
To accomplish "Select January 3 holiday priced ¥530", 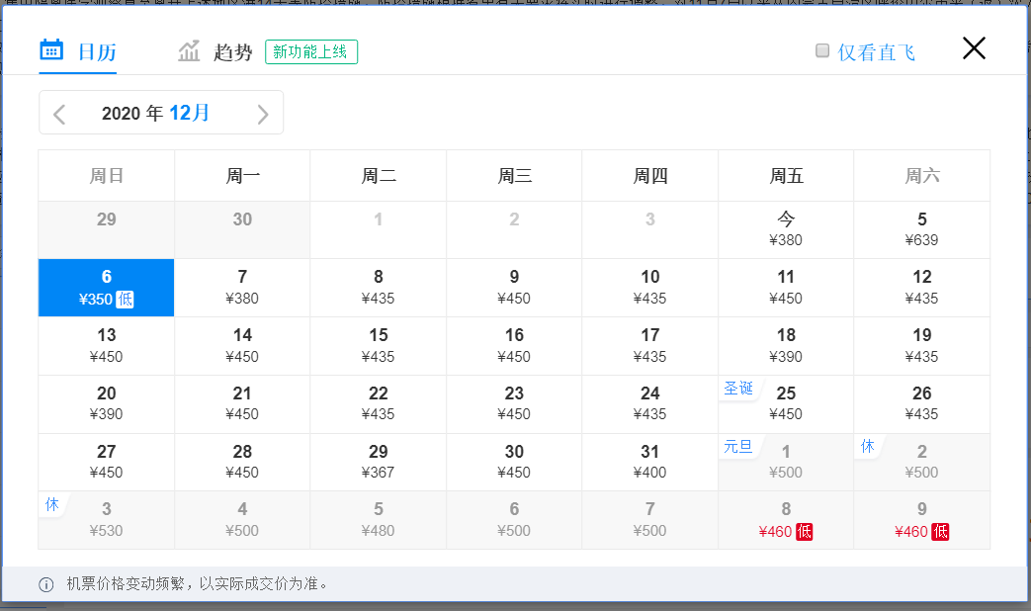I will [x=107, y=520].
